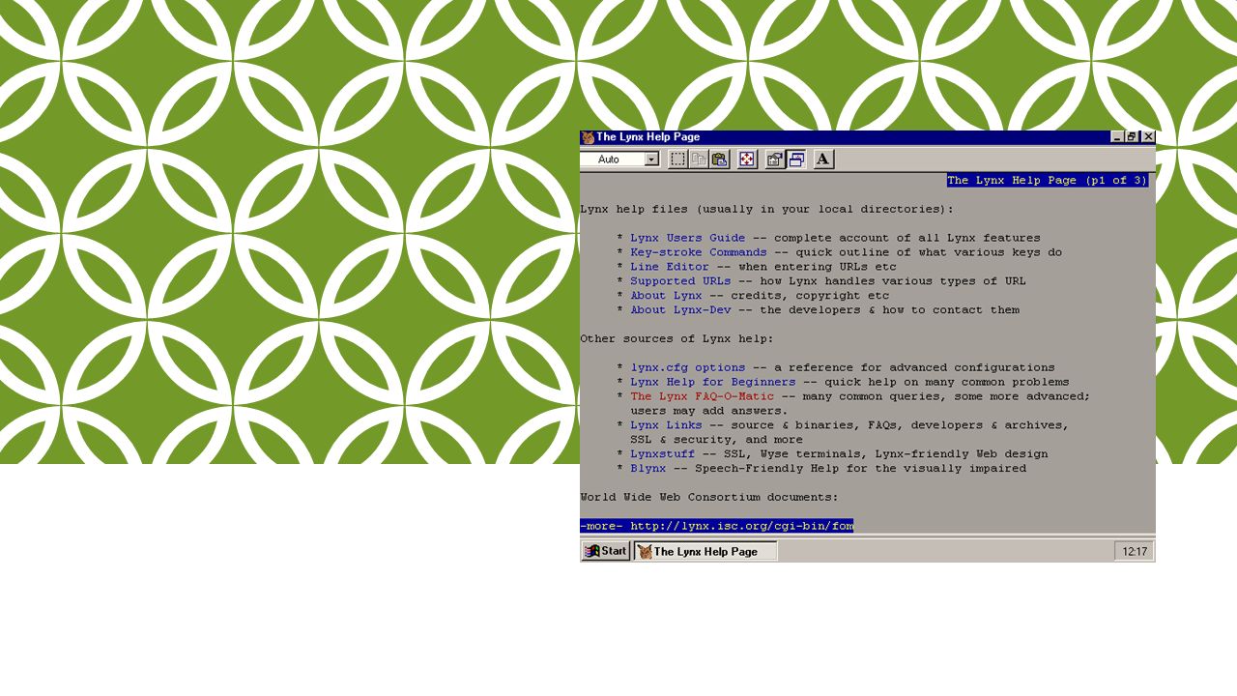The height and width of the screenshot is (696, 1237).
Task: Follow the Line Editor link
Action: [x=670, y=267]
